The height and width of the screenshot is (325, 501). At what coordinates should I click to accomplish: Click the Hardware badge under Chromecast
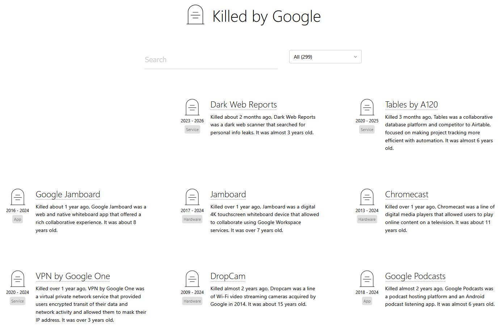367,219
